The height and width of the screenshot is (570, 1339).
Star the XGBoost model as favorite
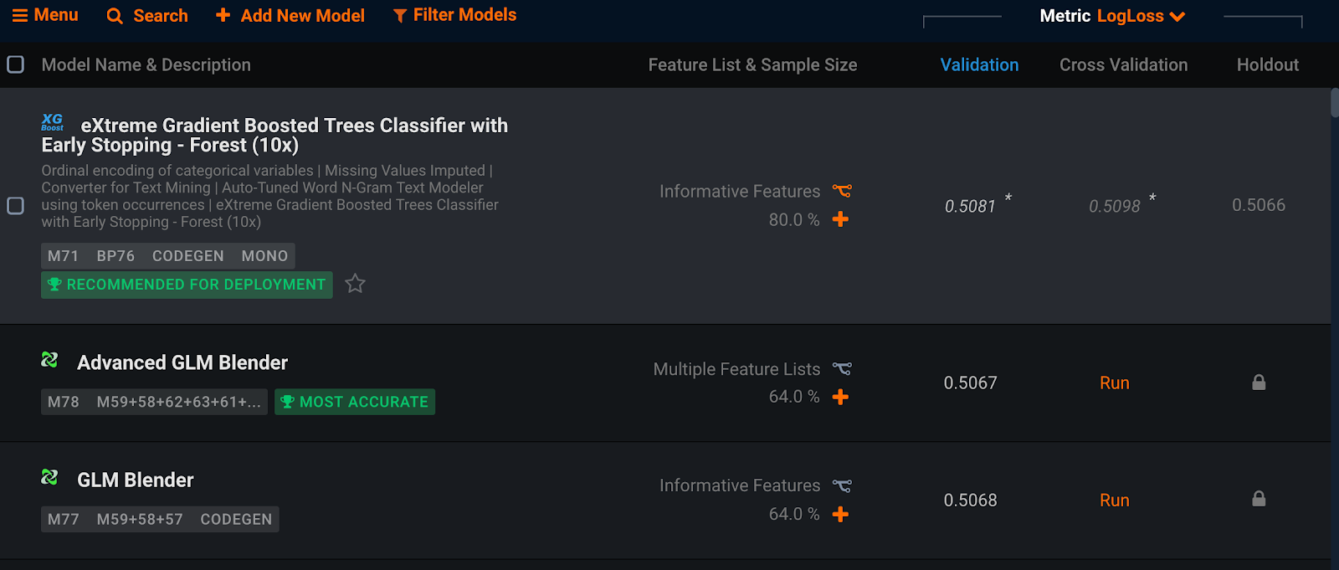(x=355, y=284)
